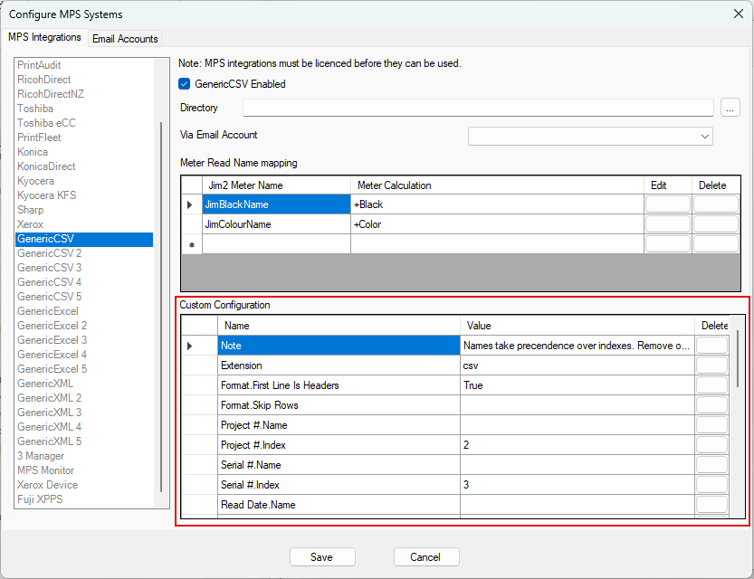Screen dimensions: 754x579
Task: Click the Format.Skip Rows value cell
Action: [577, 405]
